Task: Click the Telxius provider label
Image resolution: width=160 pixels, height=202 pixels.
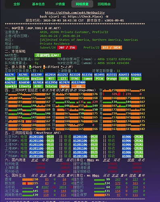Action: 51,86
